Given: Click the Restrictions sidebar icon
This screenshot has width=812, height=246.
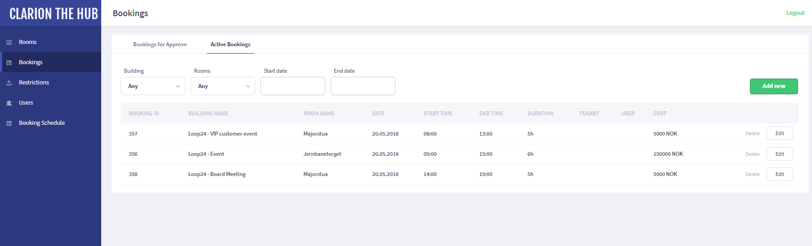Looking at the screenshot, I should (9, 83).
